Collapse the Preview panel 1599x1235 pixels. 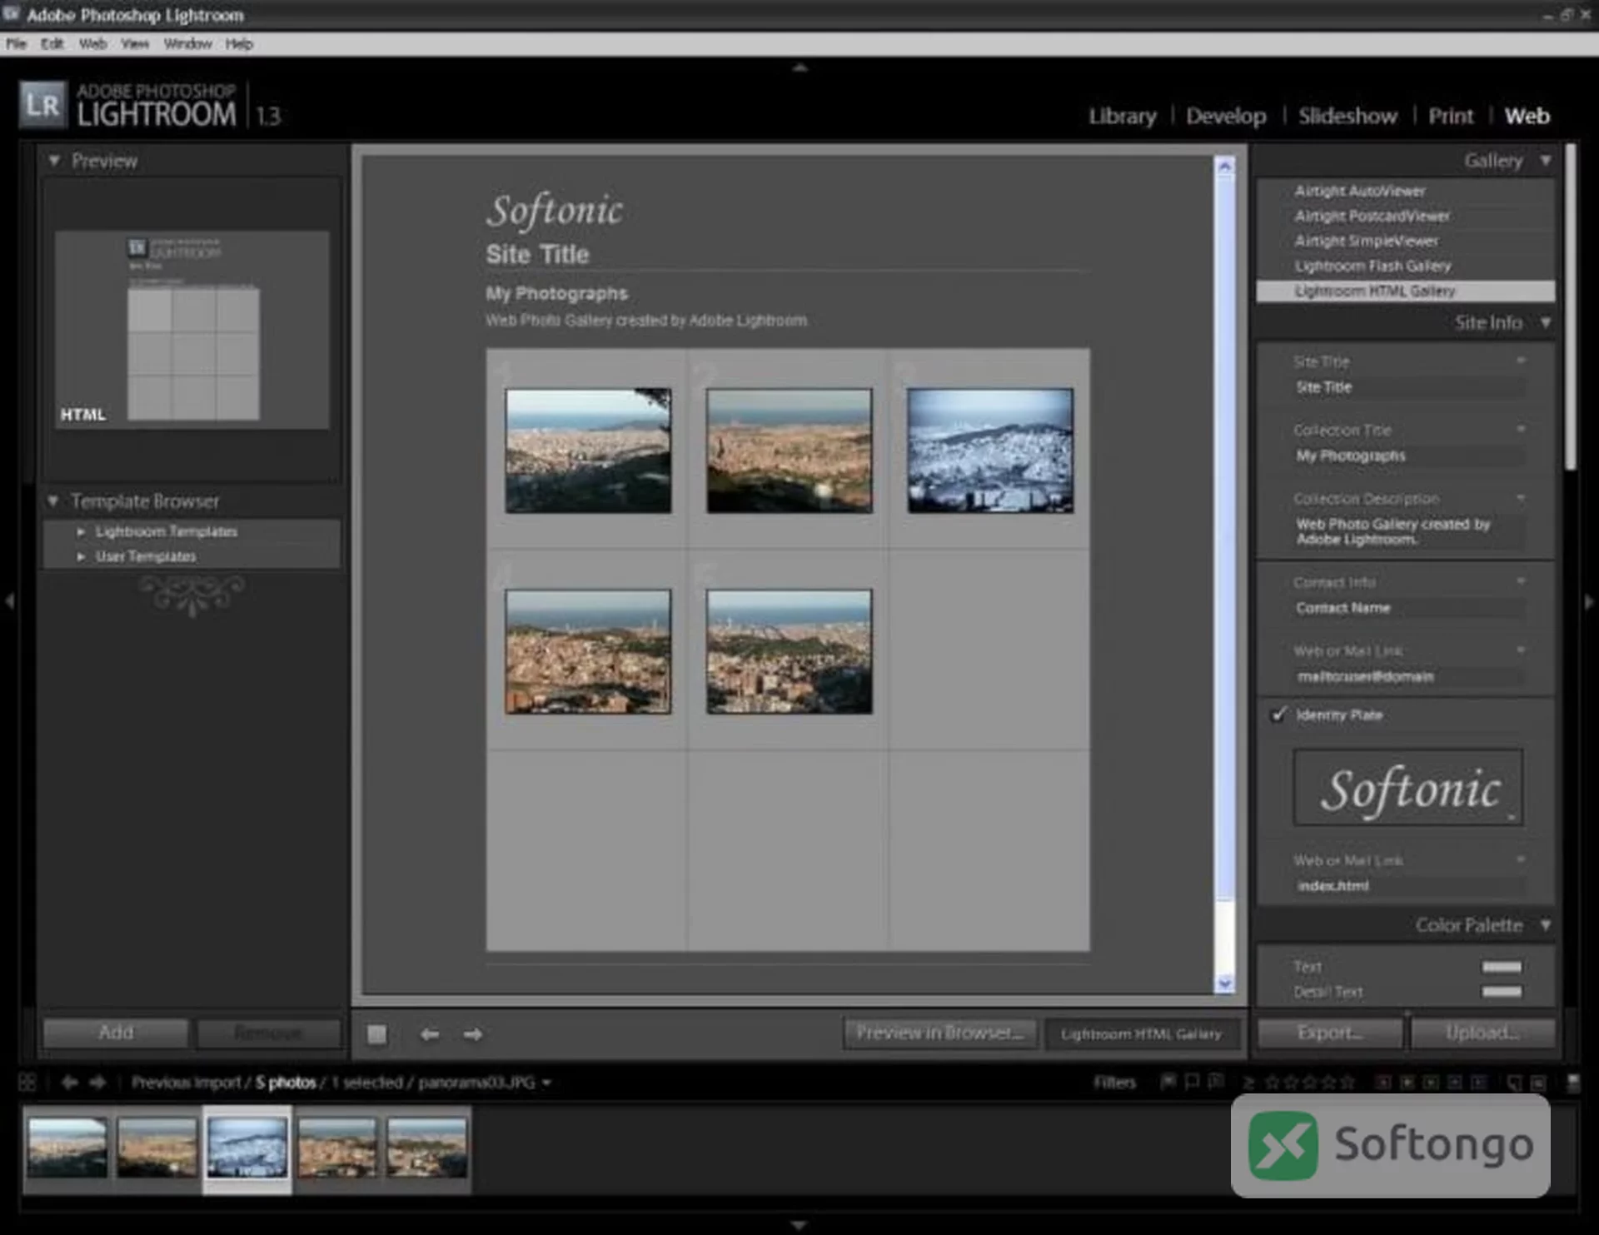coord(54,160)
